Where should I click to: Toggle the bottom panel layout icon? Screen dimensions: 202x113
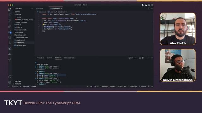pyautogui.click(x=146, y=5)
